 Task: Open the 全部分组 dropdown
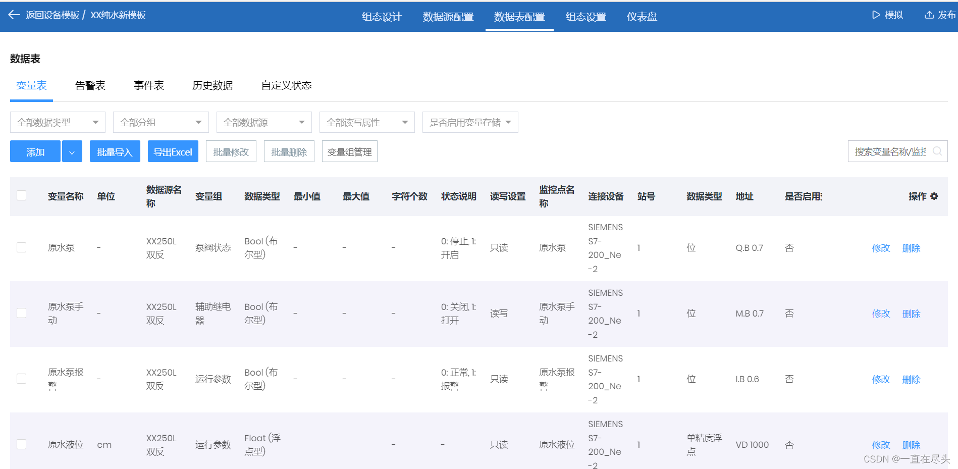(x=161, y=122)
